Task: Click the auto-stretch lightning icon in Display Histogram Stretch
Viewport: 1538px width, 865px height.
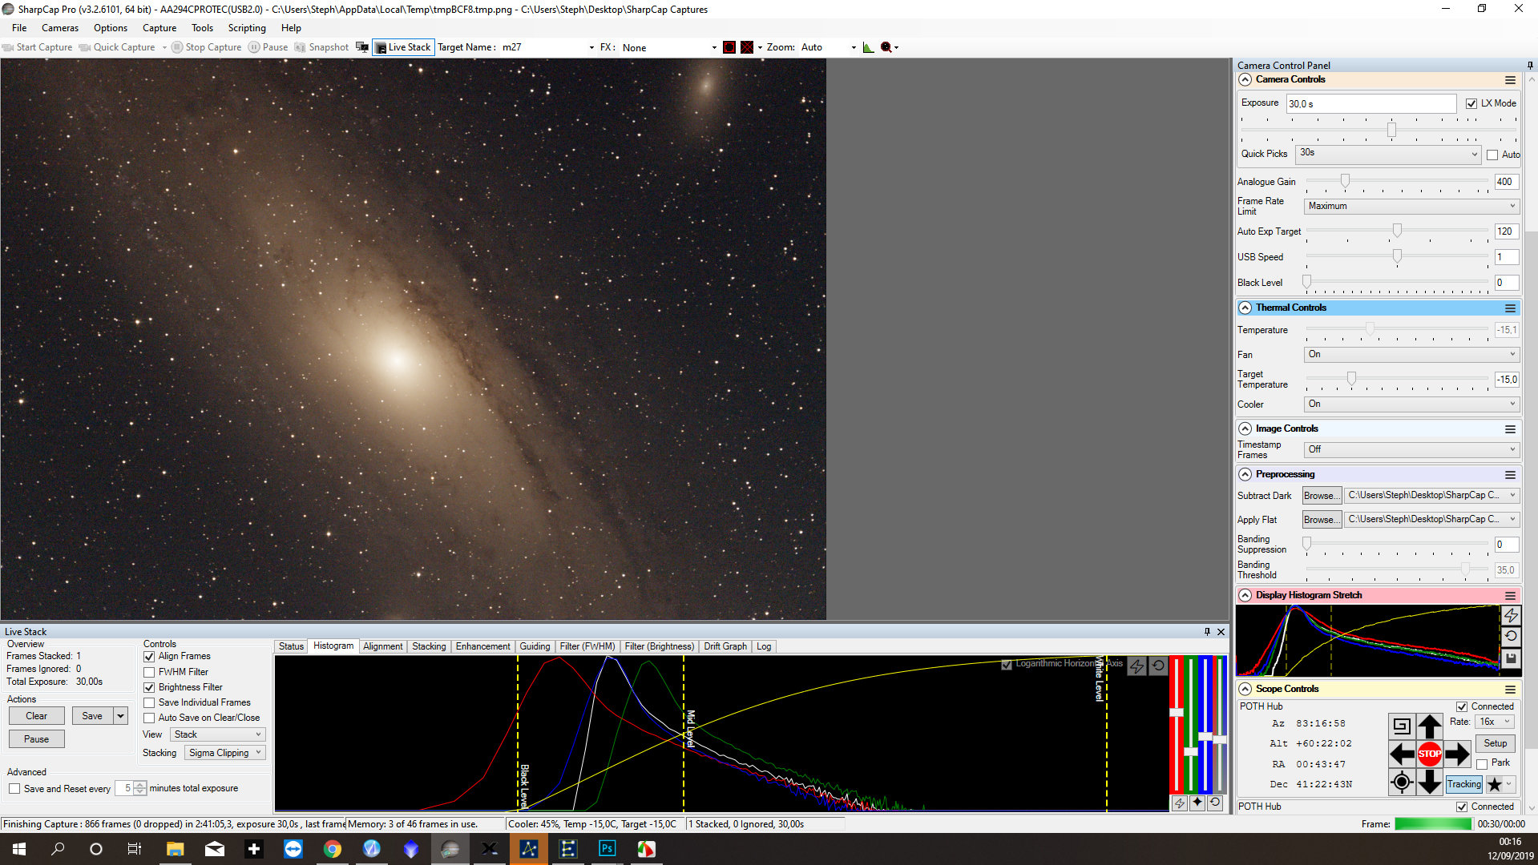Action: [1511, 615]
